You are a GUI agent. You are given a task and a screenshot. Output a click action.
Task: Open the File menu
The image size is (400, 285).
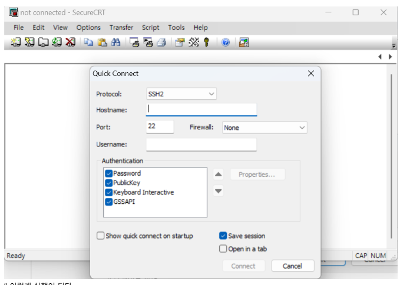(x=18, y=28)
